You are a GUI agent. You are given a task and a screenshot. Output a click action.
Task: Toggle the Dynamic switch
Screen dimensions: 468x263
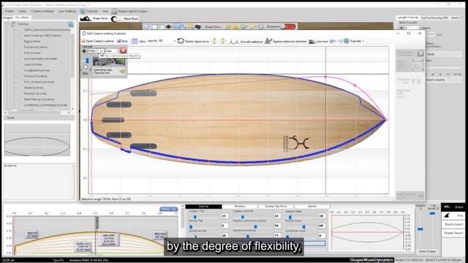287,26
